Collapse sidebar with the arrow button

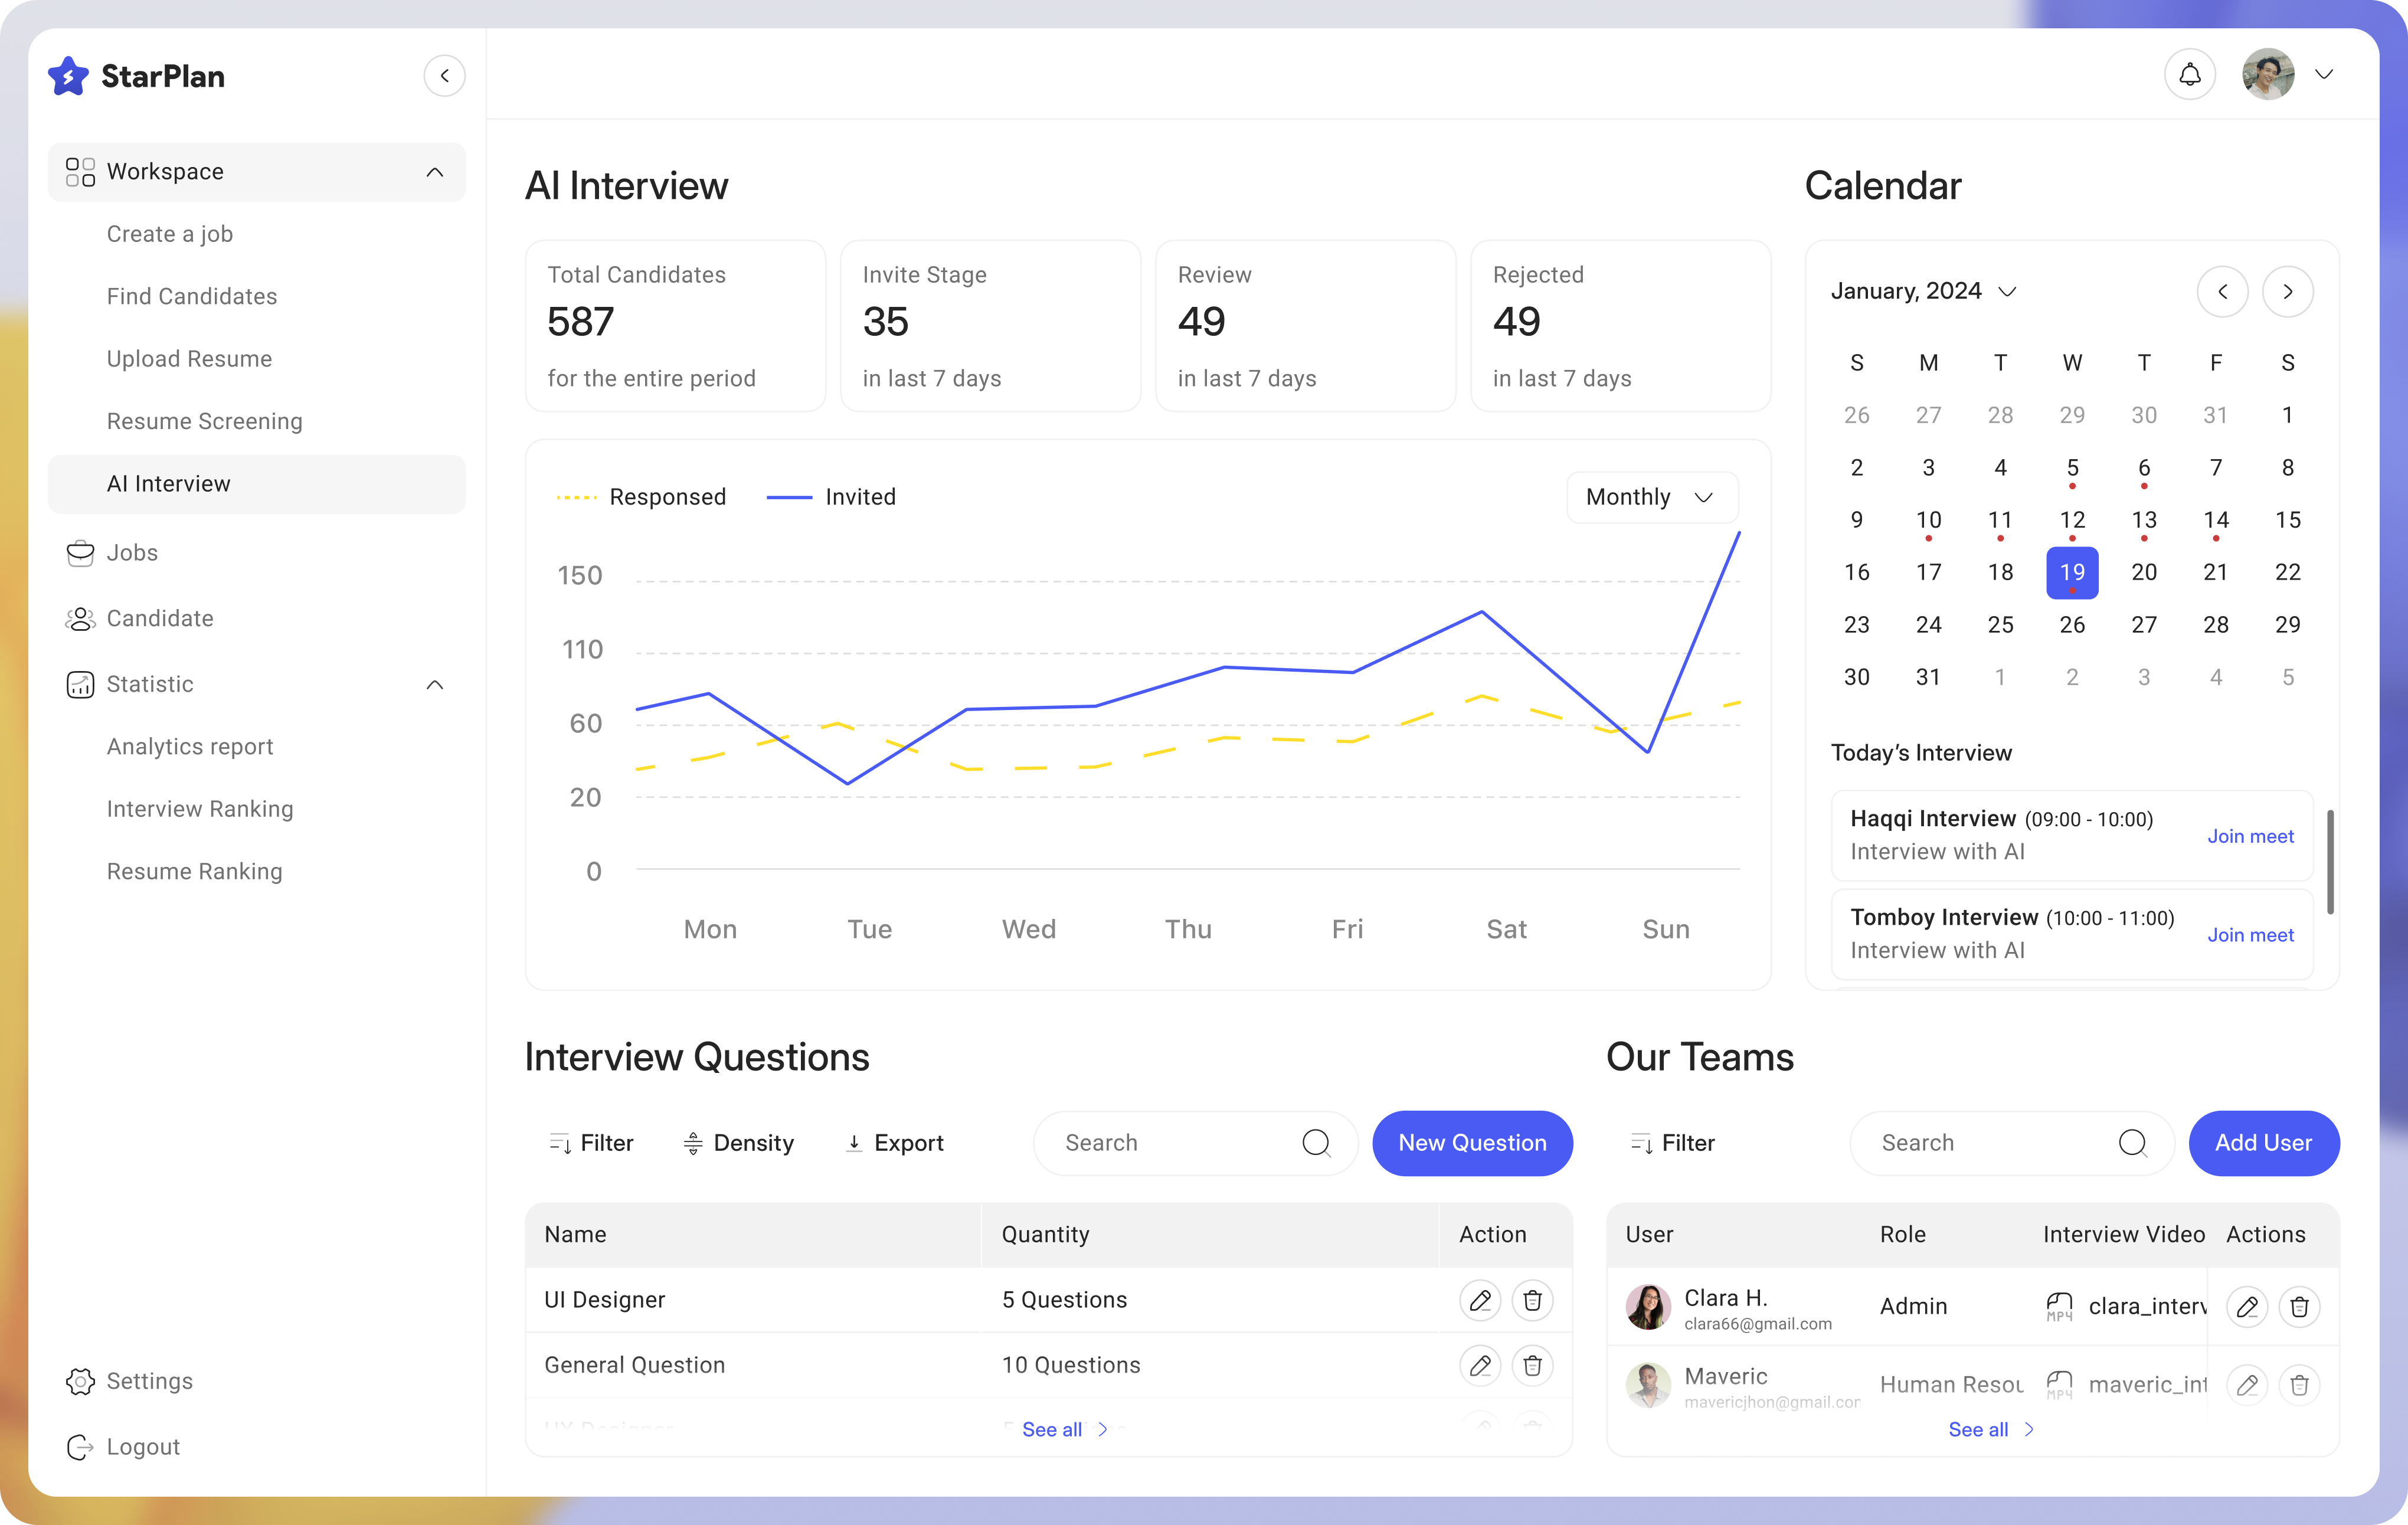click(444, 76)
